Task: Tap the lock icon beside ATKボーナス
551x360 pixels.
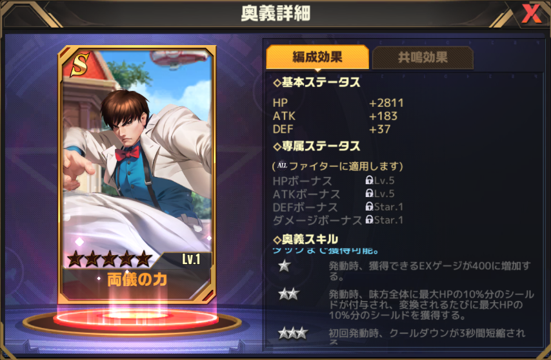Action: coord(369,193)
